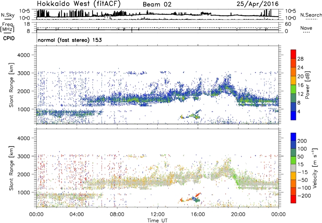Click 'Slant Range [km]' label of the velocity panel
Viewport: 322px width, 223px height.
(11, 168)
